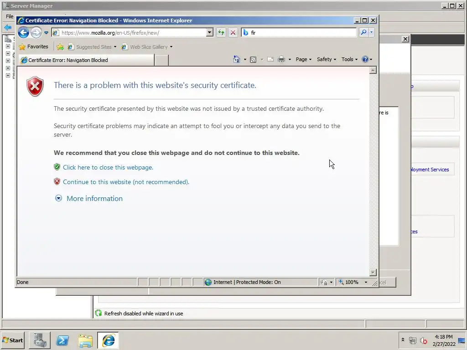Open the Print options dropdown arrow
This screenshot has height=350, width=467.
click(x=290, y=60)
